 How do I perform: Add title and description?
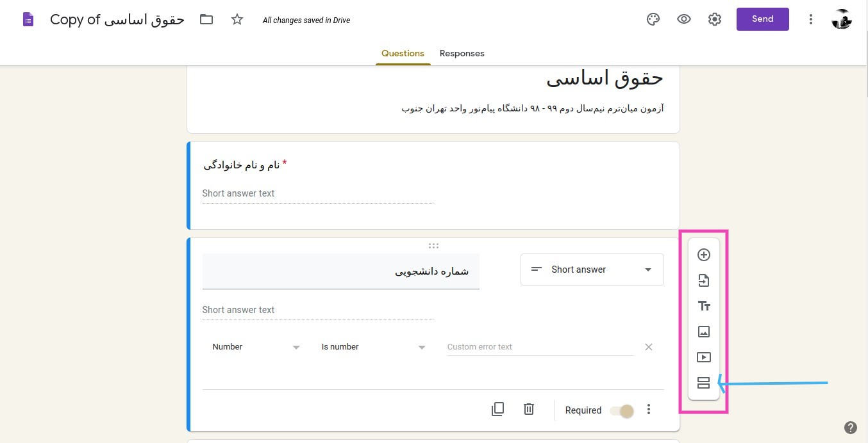[704, 306]
